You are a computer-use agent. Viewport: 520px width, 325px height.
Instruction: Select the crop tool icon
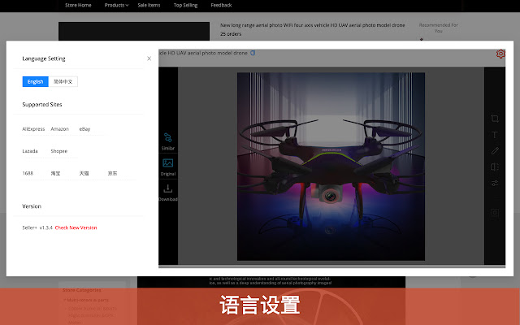click(495, 119)
